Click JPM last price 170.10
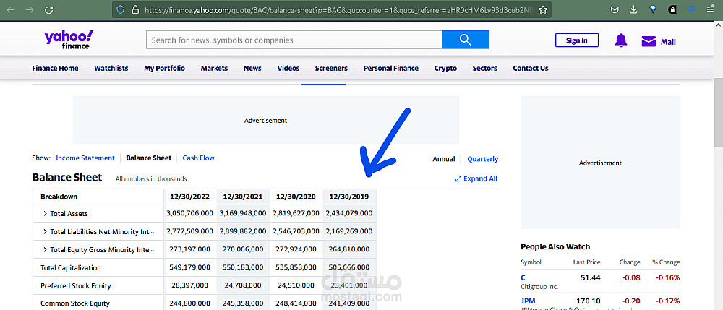Viewport: 723px width, 310px height. tap(589, 301)
